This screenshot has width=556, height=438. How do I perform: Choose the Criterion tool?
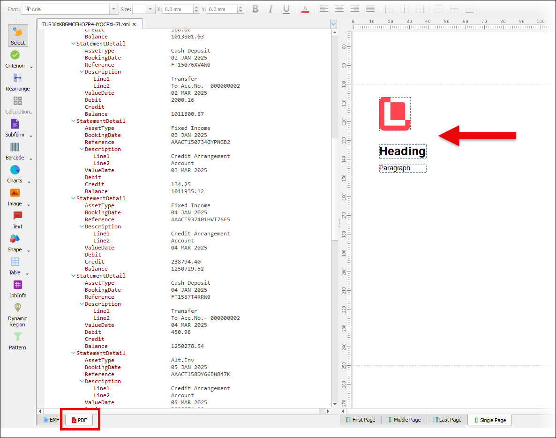point(15,59)
